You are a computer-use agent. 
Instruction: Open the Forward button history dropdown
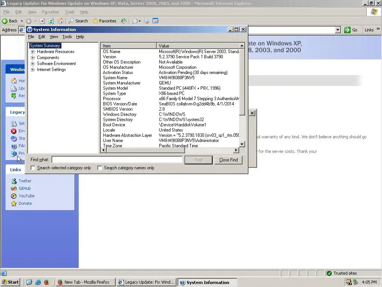click(35, 21)
